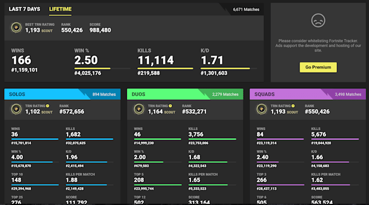The image size is (369, 205).
Task: Click the Squads Wins value 84
Action: pyautogui.click(x=260, y=134)
